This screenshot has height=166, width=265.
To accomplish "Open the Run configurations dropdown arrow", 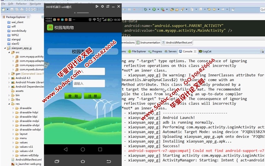I will tap(158, 9).
